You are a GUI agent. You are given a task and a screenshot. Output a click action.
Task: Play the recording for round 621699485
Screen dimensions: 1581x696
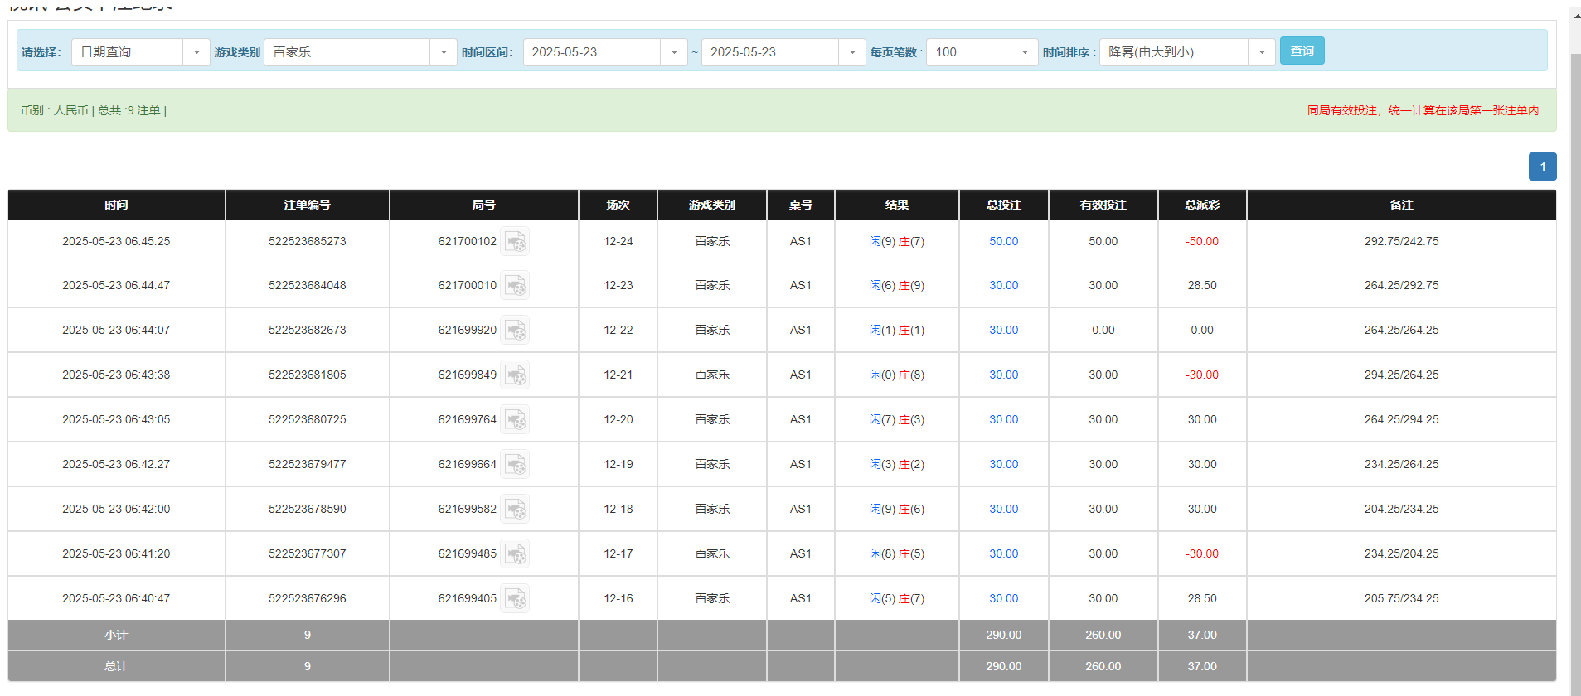point(515,554)
